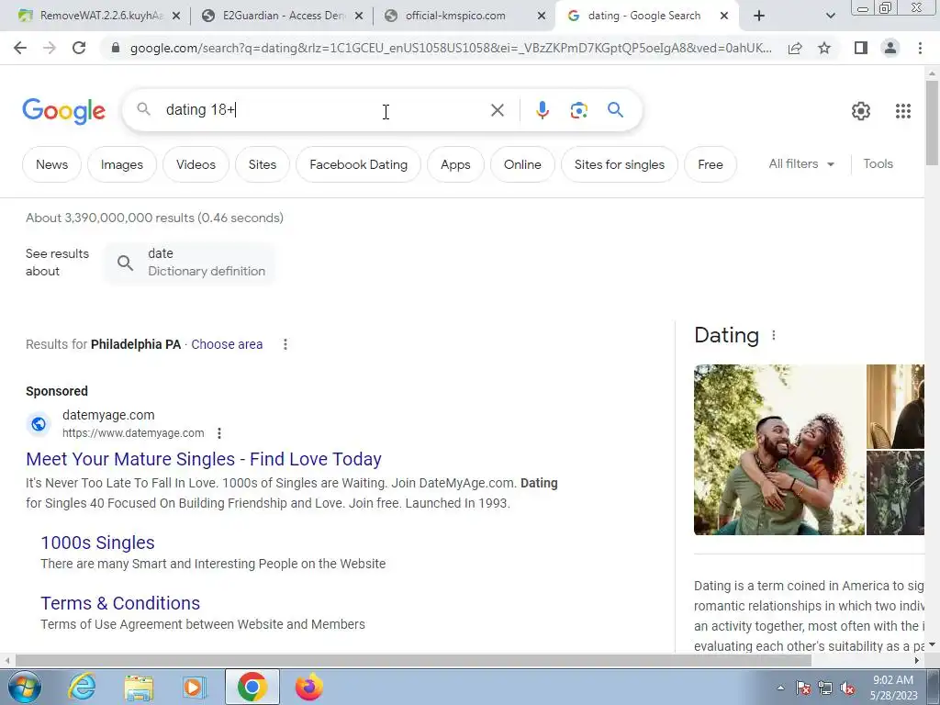Open the couple piggyback photo thumbnail

[x=779, y=450]
